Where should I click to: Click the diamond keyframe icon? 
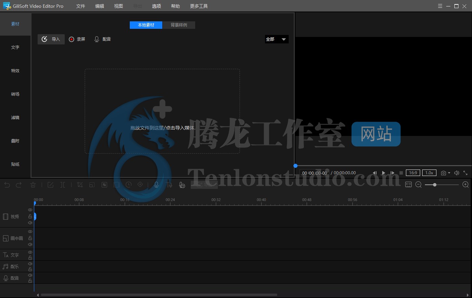pos(140,185)
